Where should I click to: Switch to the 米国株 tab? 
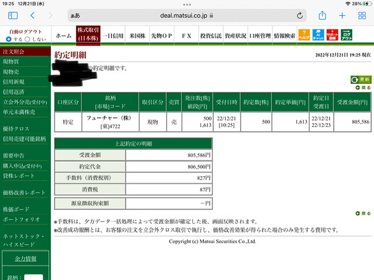pyautogui.click(x=137, y=36)
